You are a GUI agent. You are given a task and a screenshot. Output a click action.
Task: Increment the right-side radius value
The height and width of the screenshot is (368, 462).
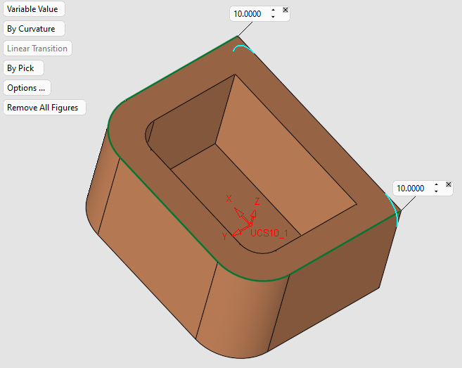[437, 186]
